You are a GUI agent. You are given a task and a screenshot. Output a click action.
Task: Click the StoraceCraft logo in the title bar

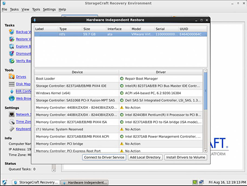pos(4,3)
